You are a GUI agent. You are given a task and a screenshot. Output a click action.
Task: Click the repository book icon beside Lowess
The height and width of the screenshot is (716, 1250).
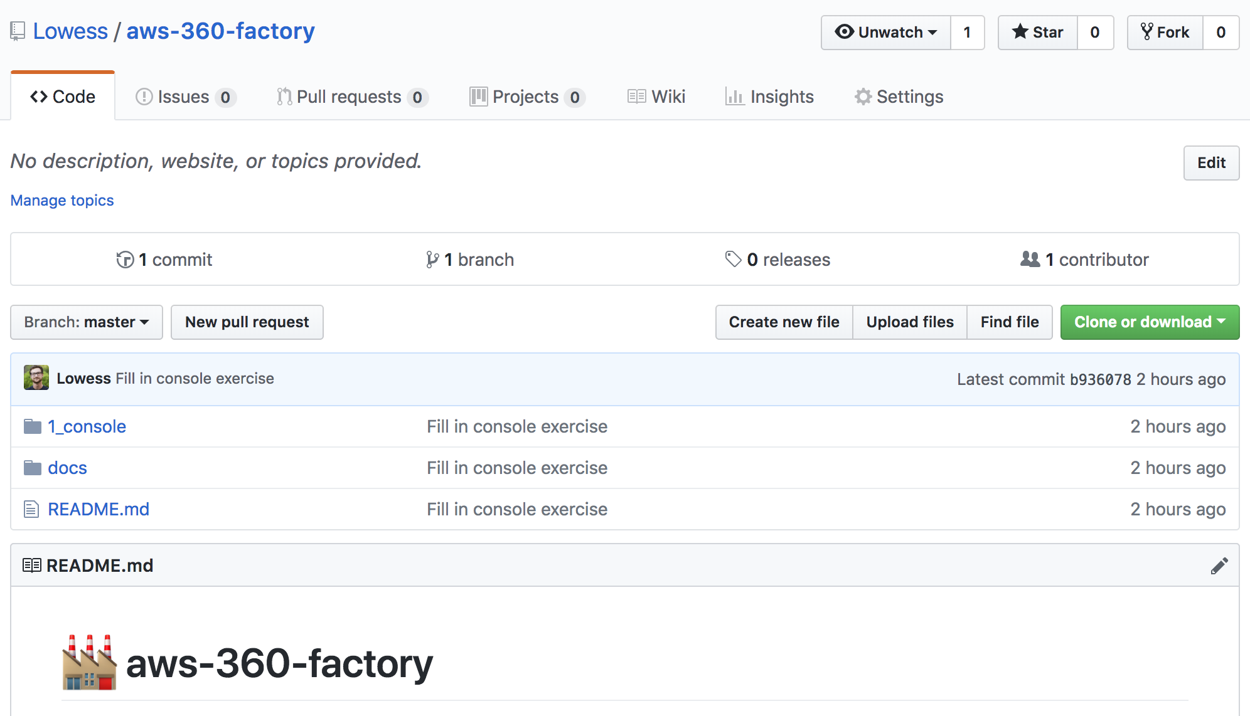[x=18, y=31]
